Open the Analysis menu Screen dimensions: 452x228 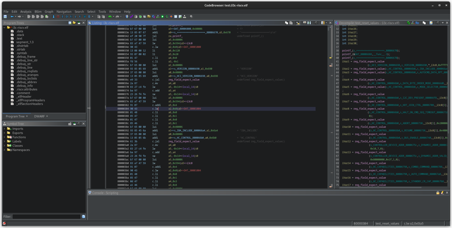[x=25, y=11]
